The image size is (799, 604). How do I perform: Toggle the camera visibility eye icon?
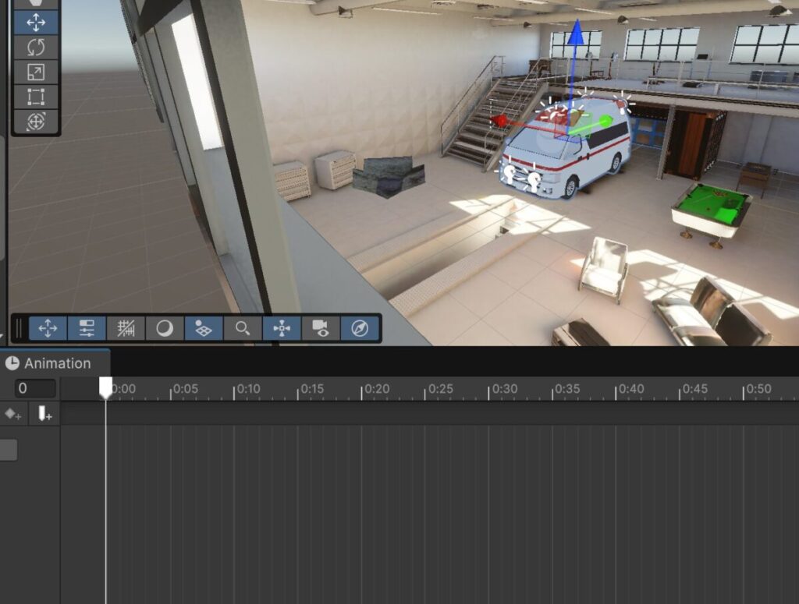pos(321,328)
